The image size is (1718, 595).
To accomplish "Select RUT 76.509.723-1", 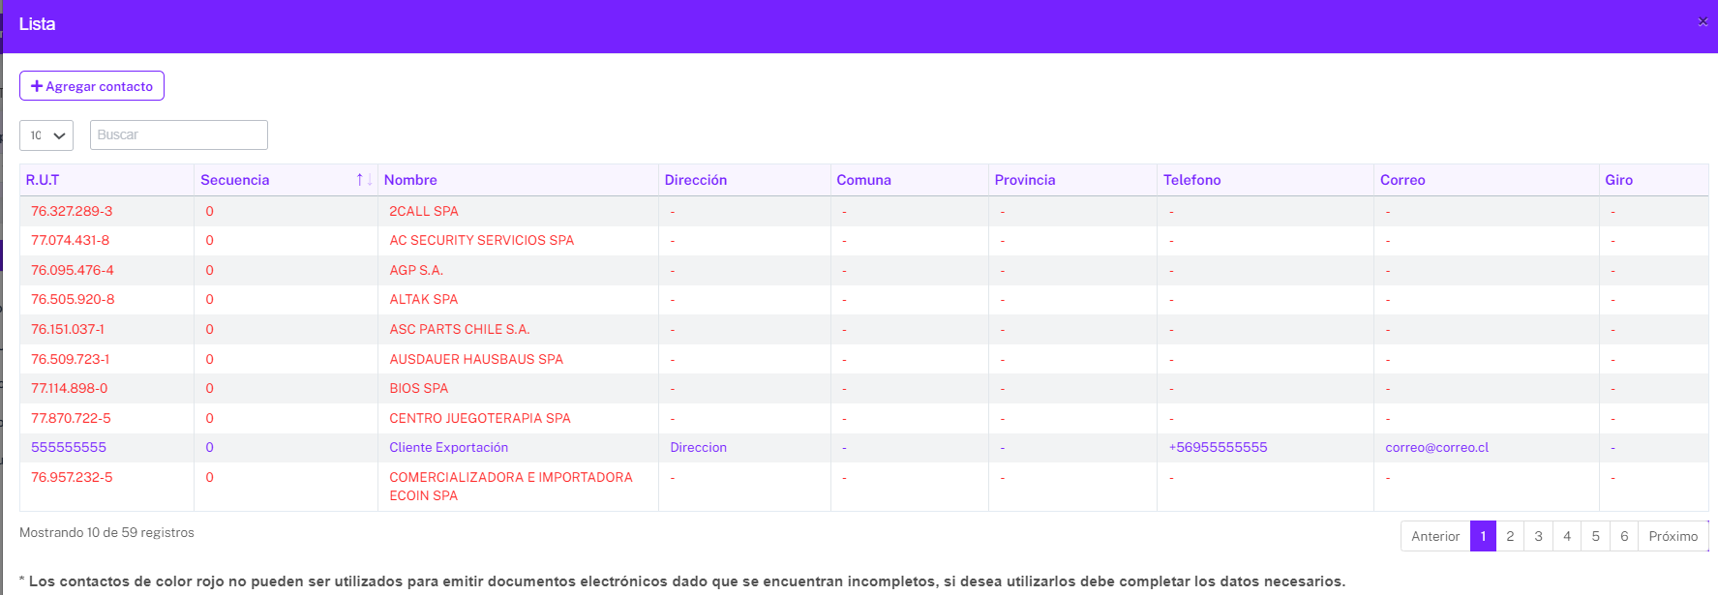I will click(x=71, y=359).
